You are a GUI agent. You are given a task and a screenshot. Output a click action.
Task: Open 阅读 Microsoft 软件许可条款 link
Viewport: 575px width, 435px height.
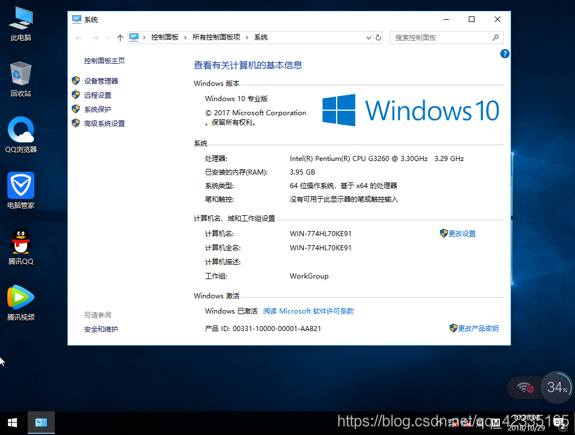308,311
